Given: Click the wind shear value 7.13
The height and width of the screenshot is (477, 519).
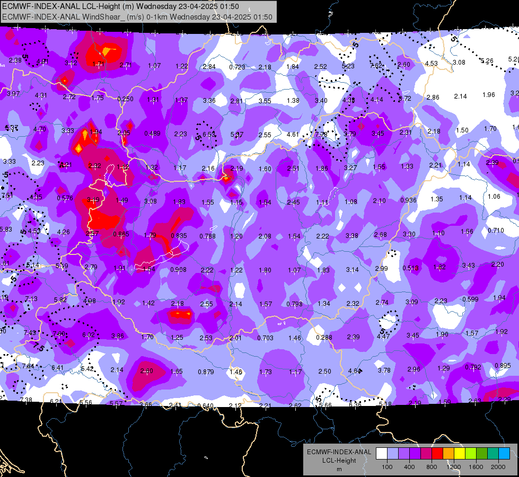Looking at the screenshot, I should (31, 299).
